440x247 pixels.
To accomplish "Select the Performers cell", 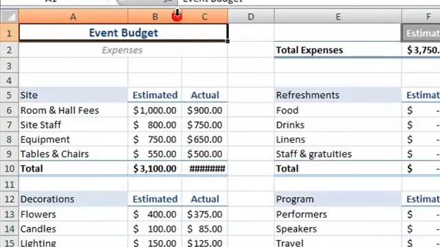I will click(x=338, y=214).
